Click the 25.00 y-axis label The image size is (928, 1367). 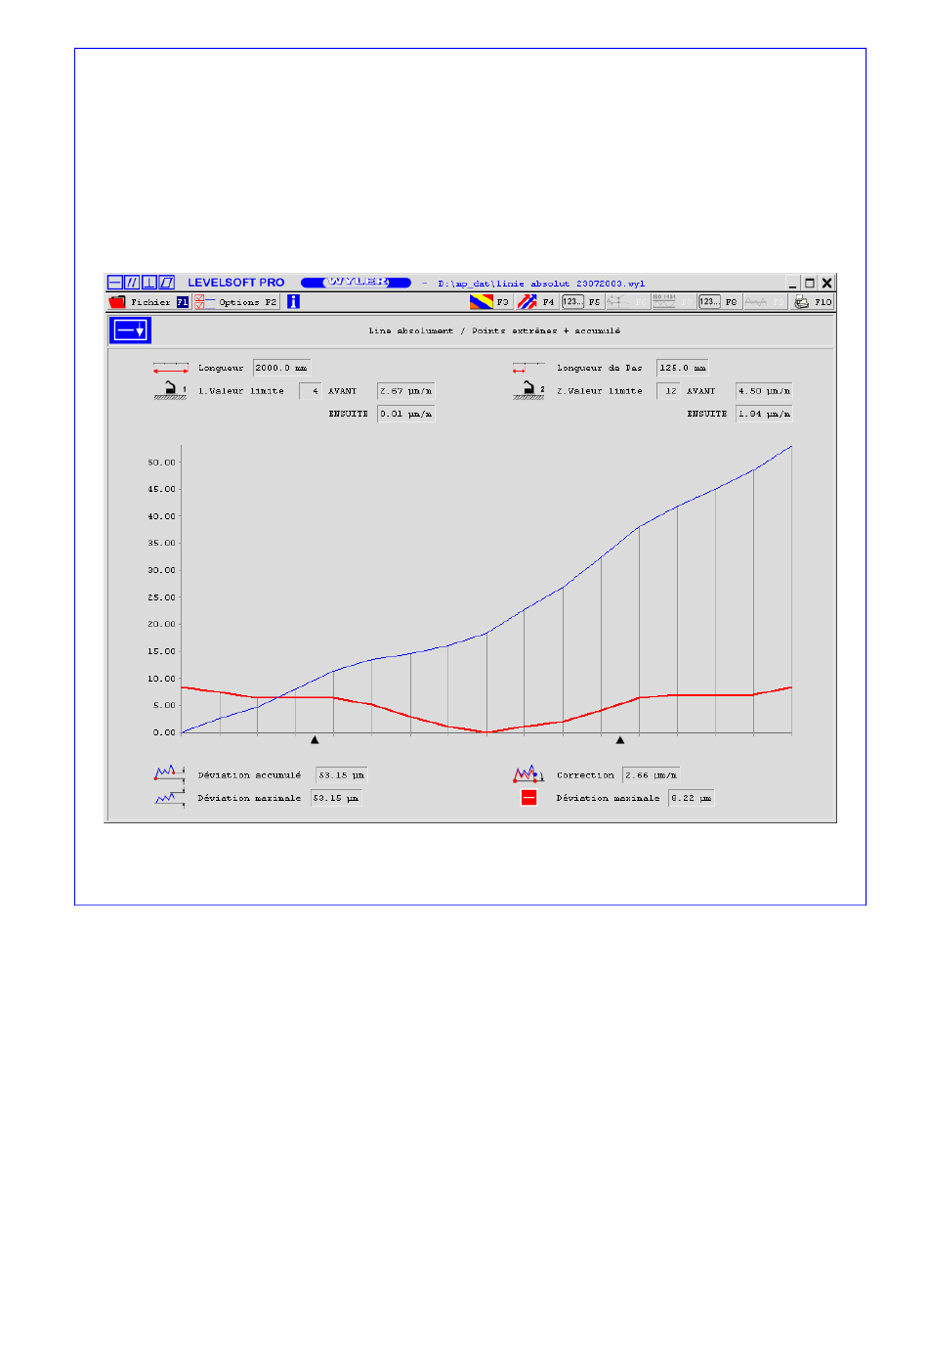click(162, 596)
